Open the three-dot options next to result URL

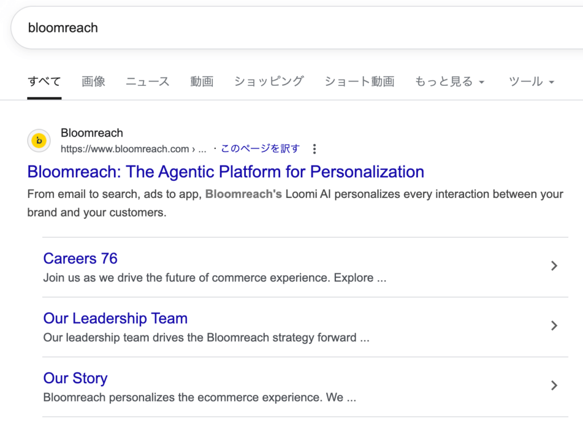(x=314, y=149)
